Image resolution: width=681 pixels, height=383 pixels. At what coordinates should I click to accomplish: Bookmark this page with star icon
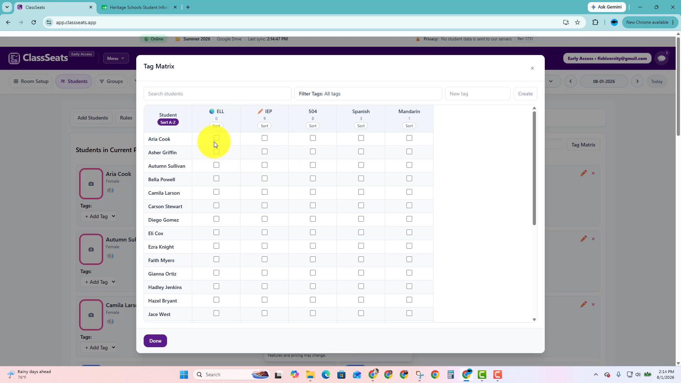point(577,22)
